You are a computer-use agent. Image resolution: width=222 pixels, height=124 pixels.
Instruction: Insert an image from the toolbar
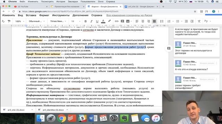(x=128, y=21)
